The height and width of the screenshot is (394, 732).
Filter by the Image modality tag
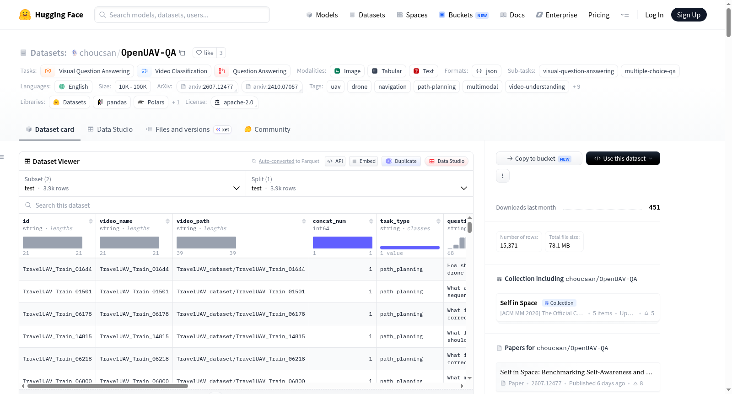click(x=347, y=71)
